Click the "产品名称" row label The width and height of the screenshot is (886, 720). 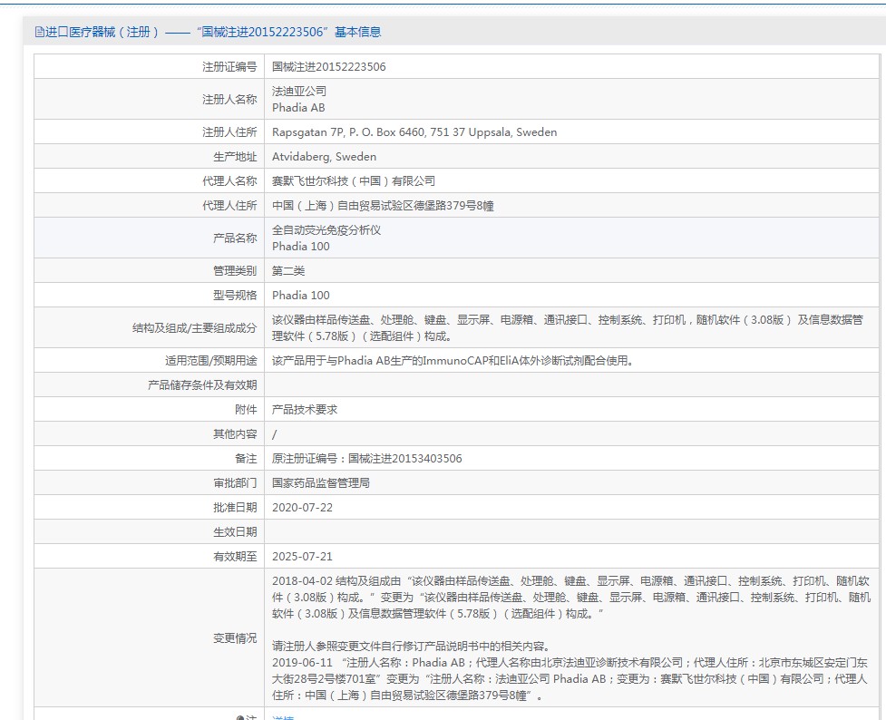pos(235,238)
